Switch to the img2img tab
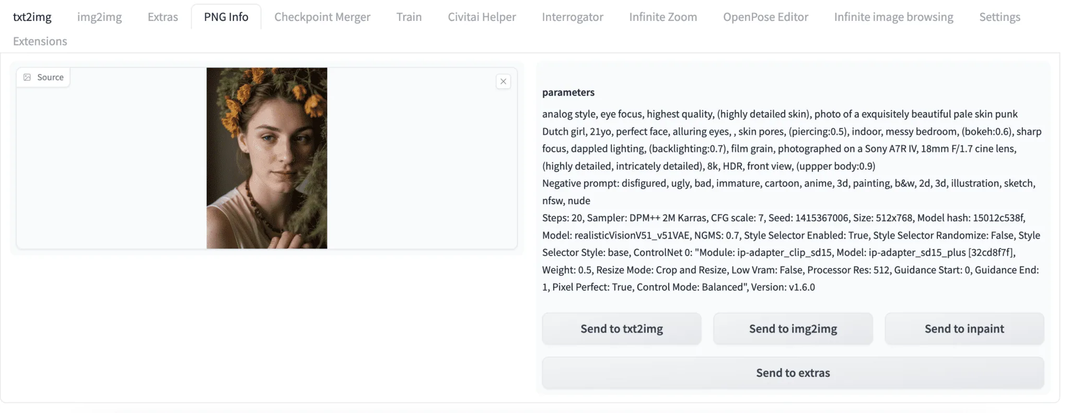The width and height of the screenshot is (1070, 413). [99, 17]
